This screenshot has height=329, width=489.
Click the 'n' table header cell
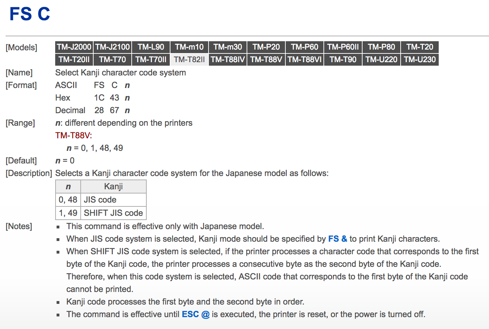68,187
